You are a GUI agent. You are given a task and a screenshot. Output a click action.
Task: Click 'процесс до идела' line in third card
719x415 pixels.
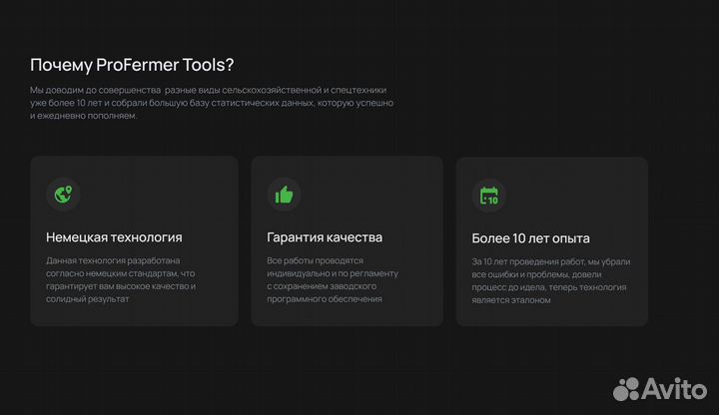pyautogui.click(x=548, y=287)
